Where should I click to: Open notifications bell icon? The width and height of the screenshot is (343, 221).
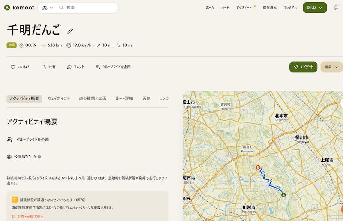click(x=336, y=8)
